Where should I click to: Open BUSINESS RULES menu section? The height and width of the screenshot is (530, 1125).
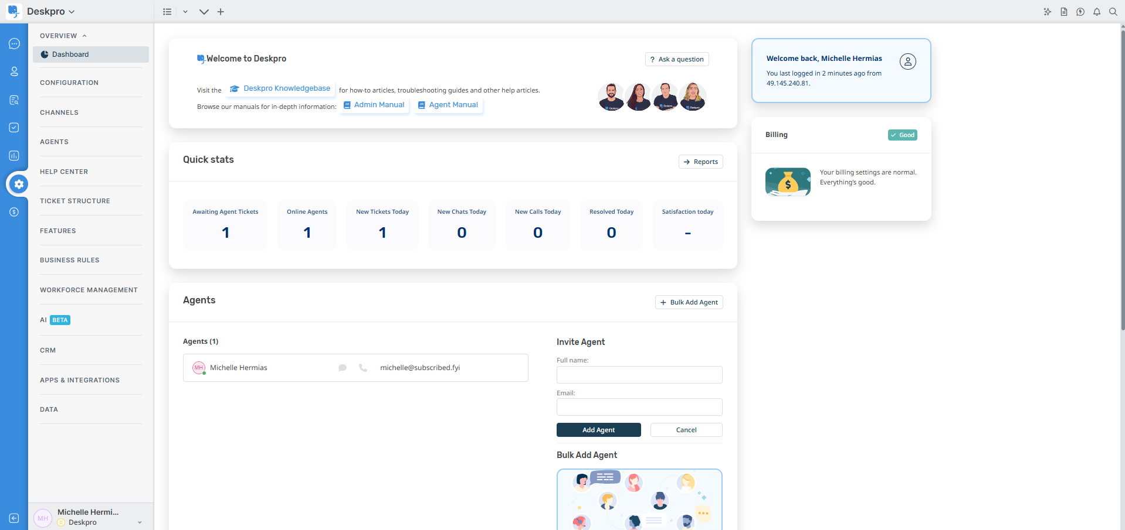(x=70, y=260)
